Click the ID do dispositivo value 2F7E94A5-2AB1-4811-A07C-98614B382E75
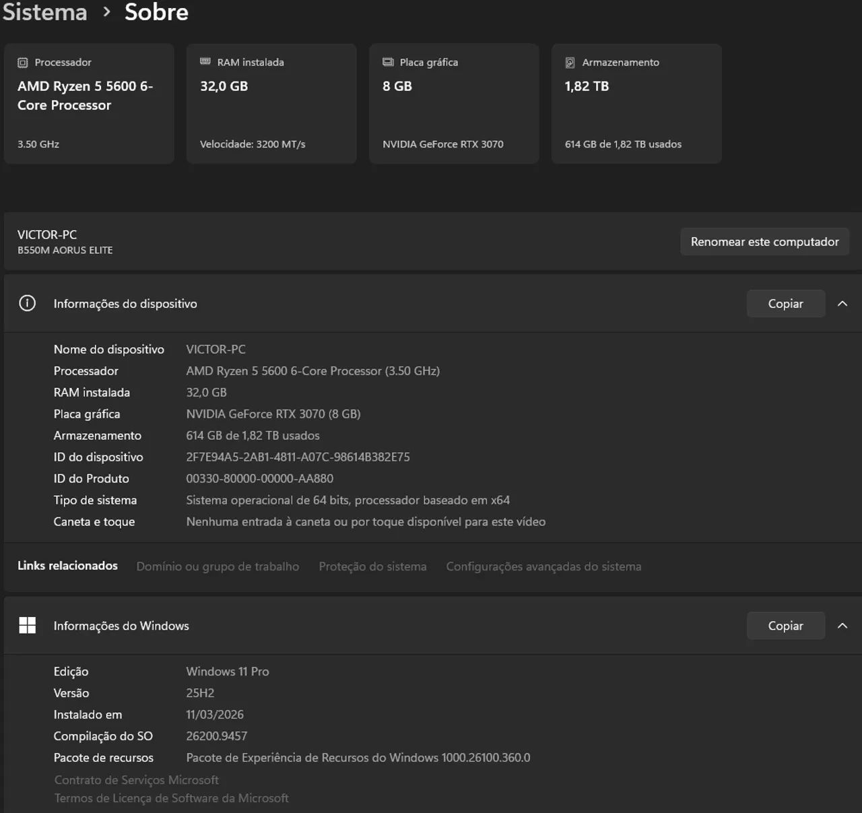 pyautogui.click(x=298, y=457)
